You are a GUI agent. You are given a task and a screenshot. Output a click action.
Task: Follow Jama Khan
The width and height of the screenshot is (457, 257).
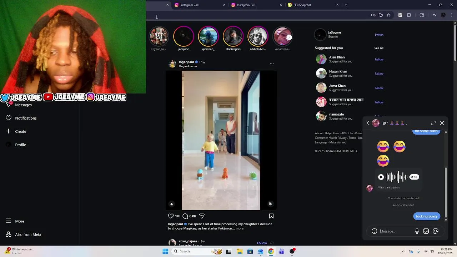379,88
